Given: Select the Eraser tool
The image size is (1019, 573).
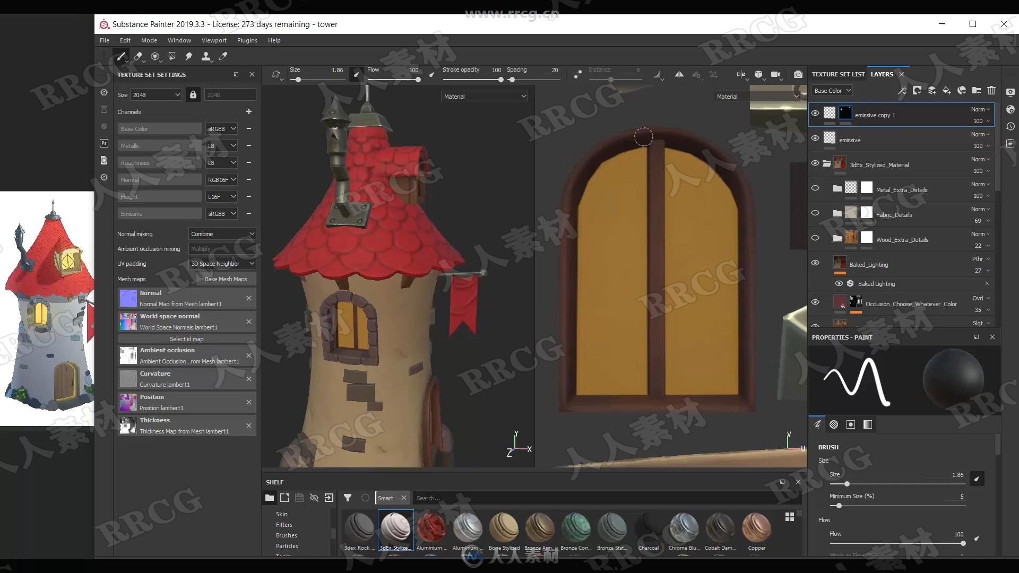Looking at the screenshot, I should pyautogui.click(x=138, y=56).
